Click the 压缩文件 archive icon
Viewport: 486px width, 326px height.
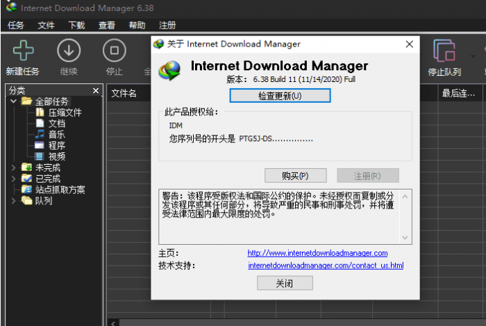tap(40, 112)
